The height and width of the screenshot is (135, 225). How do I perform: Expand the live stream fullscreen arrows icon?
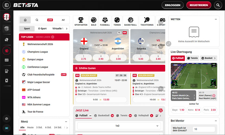169,44
